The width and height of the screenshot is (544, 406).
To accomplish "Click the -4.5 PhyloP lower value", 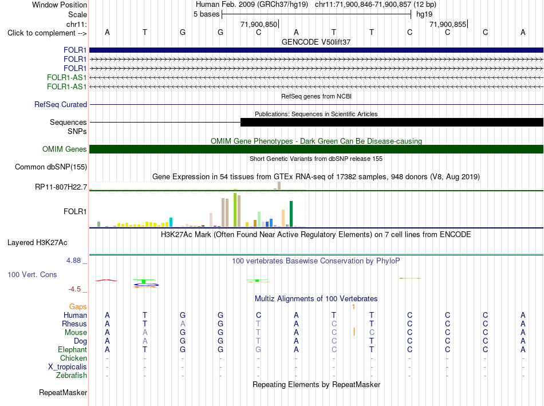I will [74, 289].
